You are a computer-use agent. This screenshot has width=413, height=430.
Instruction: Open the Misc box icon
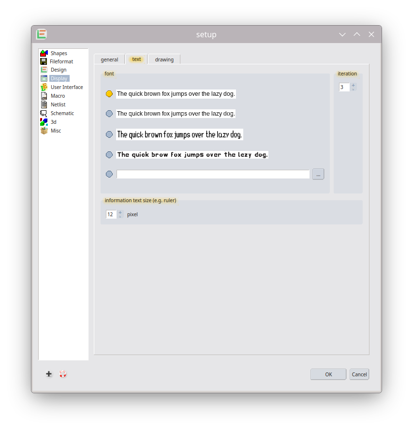tap(44, 131)
